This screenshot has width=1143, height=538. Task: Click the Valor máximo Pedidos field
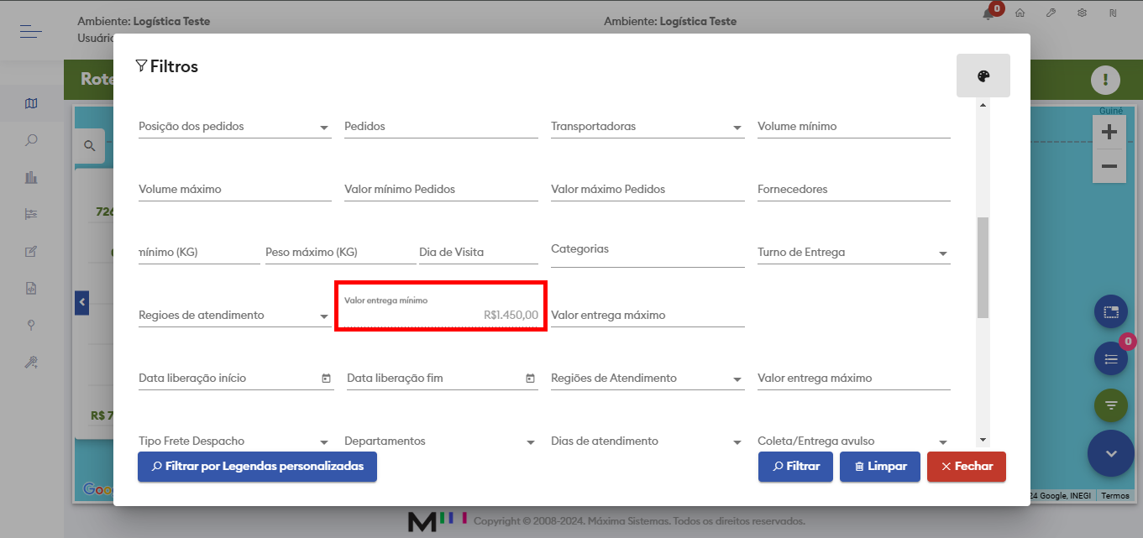tap(648, 190)
